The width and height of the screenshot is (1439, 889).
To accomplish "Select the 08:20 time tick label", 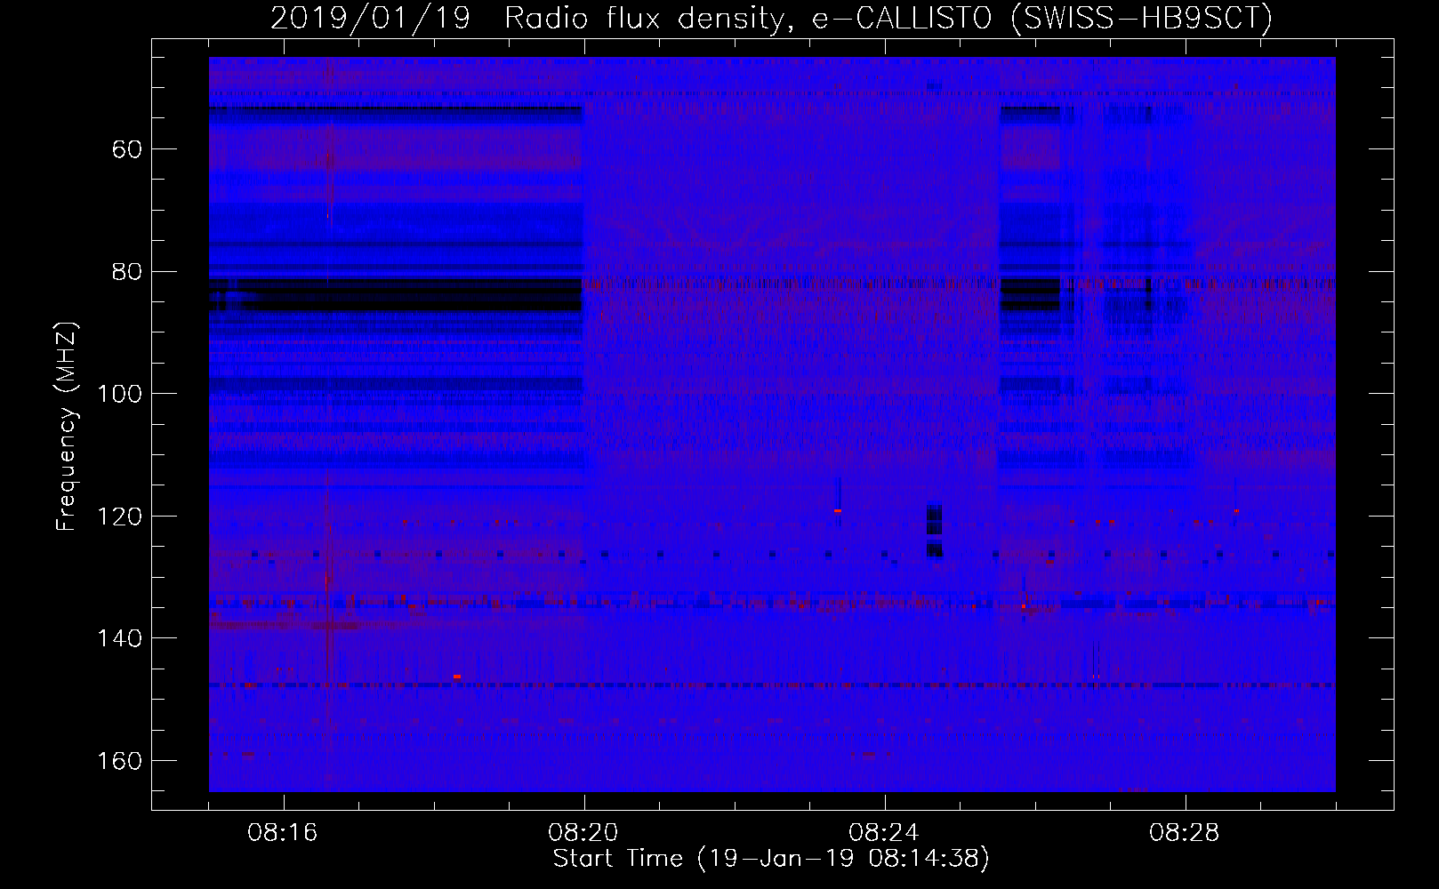I will point(583,833).
